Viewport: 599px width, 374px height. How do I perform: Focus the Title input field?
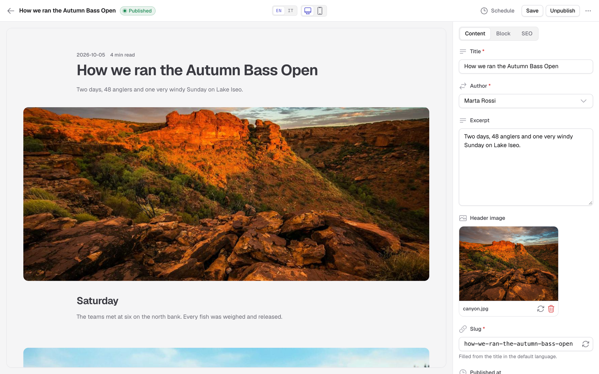[x=526, y=66]
